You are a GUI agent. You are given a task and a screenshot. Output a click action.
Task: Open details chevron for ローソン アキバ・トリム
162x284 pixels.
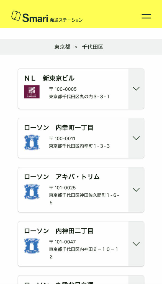point(136,190)
